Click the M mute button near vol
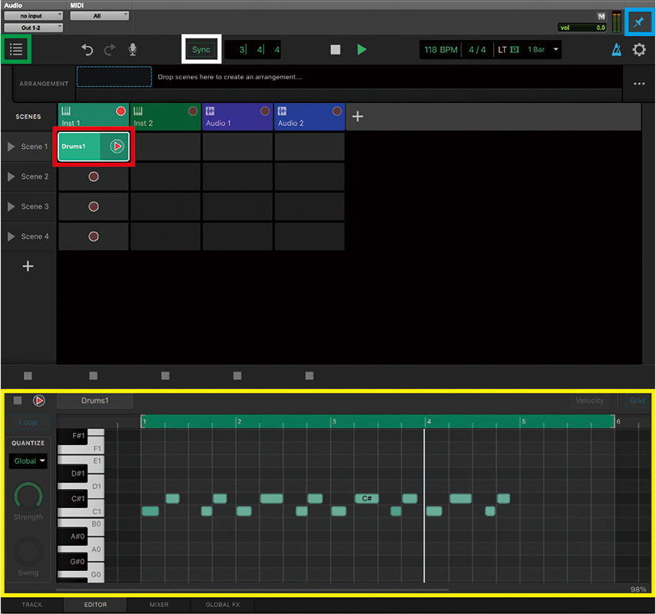The height and width of the screenshot is (614, 656). [x=601, y=16]
